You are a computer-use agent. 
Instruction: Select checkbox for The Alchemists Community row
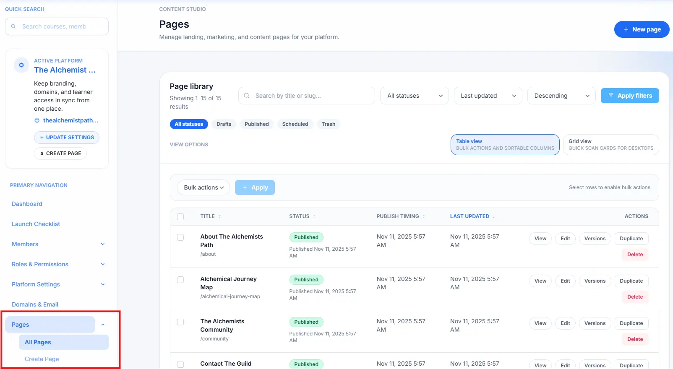(x=180, y=322)
